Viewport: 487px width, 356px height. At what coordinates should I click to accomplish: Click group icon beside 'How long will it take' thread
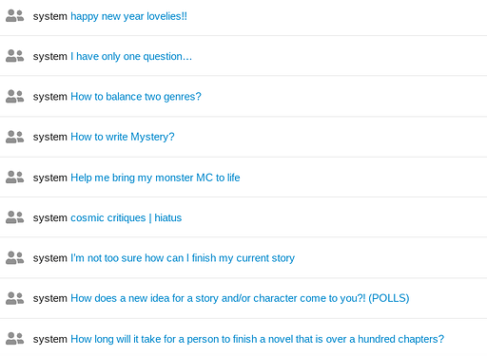[x=14, y=339]
